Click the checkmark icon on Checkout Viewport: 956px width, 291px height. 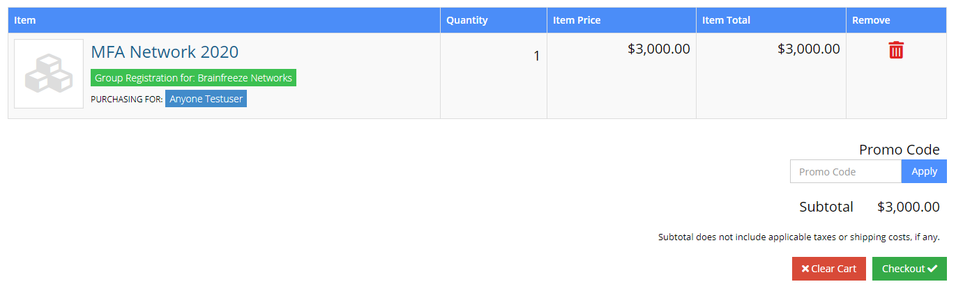click(x=932, y=269)
